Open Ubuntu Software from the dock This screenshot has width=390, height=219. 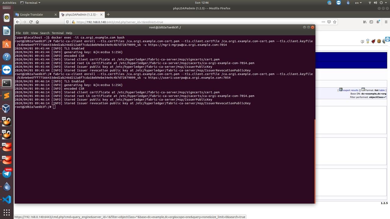(7, 44)
